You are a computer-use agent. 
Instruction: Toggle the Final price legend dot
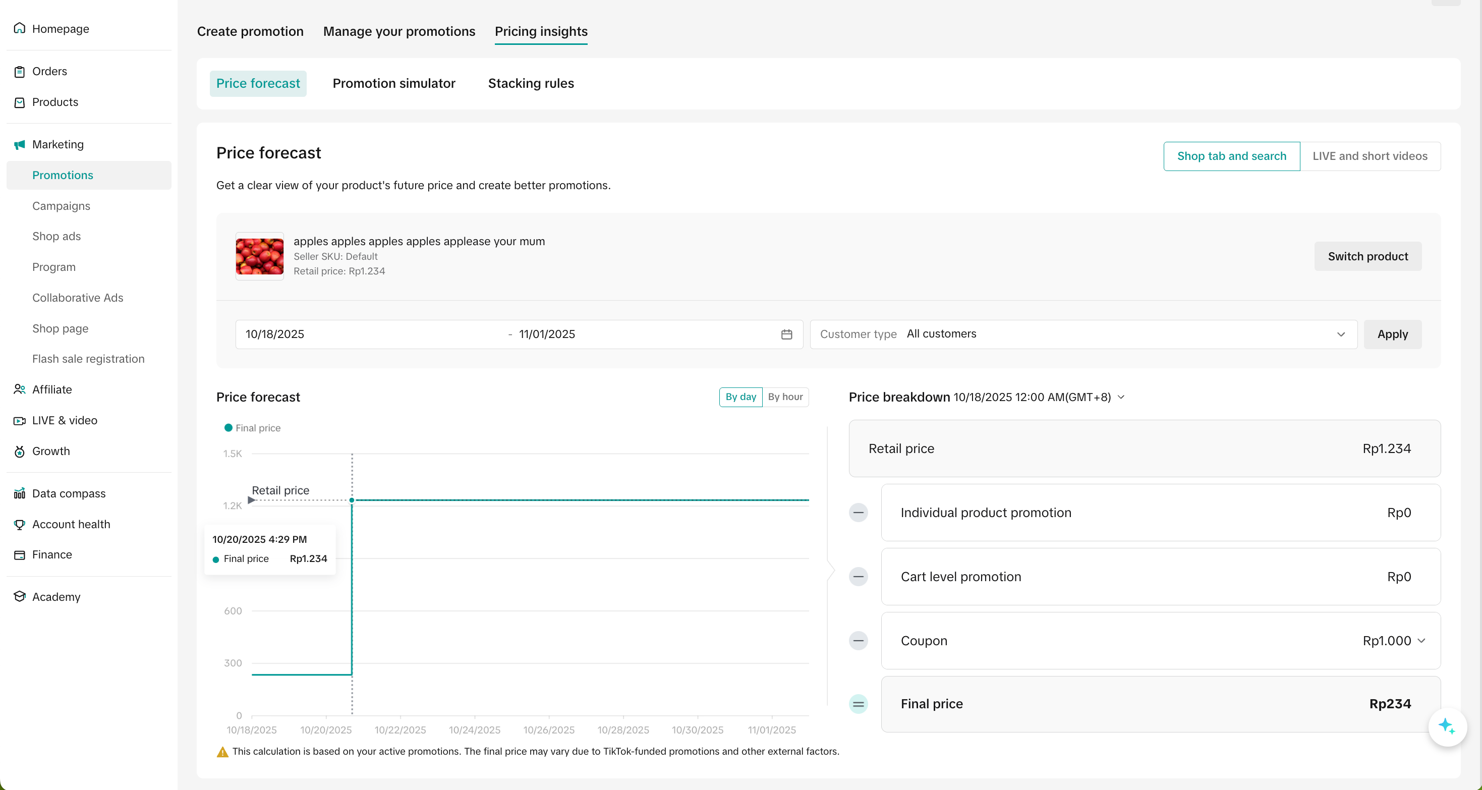coord(229,427)
